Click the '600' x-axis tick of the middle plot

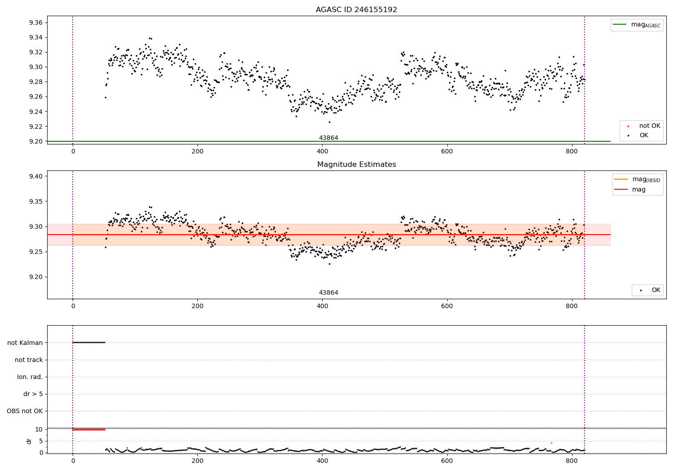tap(447, 306)
